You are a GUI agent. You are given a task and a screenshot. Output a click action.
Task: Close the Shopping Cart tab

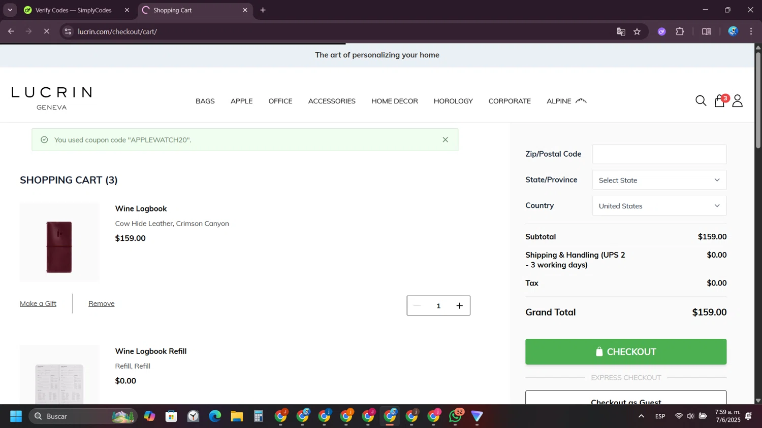point(245,10)
